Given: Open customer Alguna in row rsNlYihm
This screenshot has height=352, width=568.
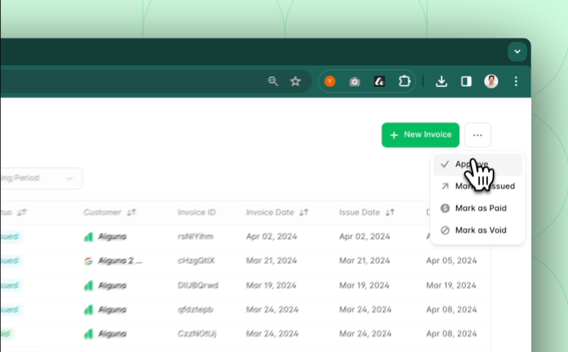Looking at the screenshot, I should (112, 237).
